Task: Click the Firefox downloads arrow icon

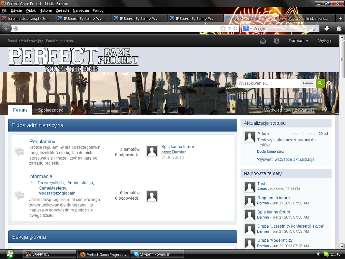Action: [327, 29]
